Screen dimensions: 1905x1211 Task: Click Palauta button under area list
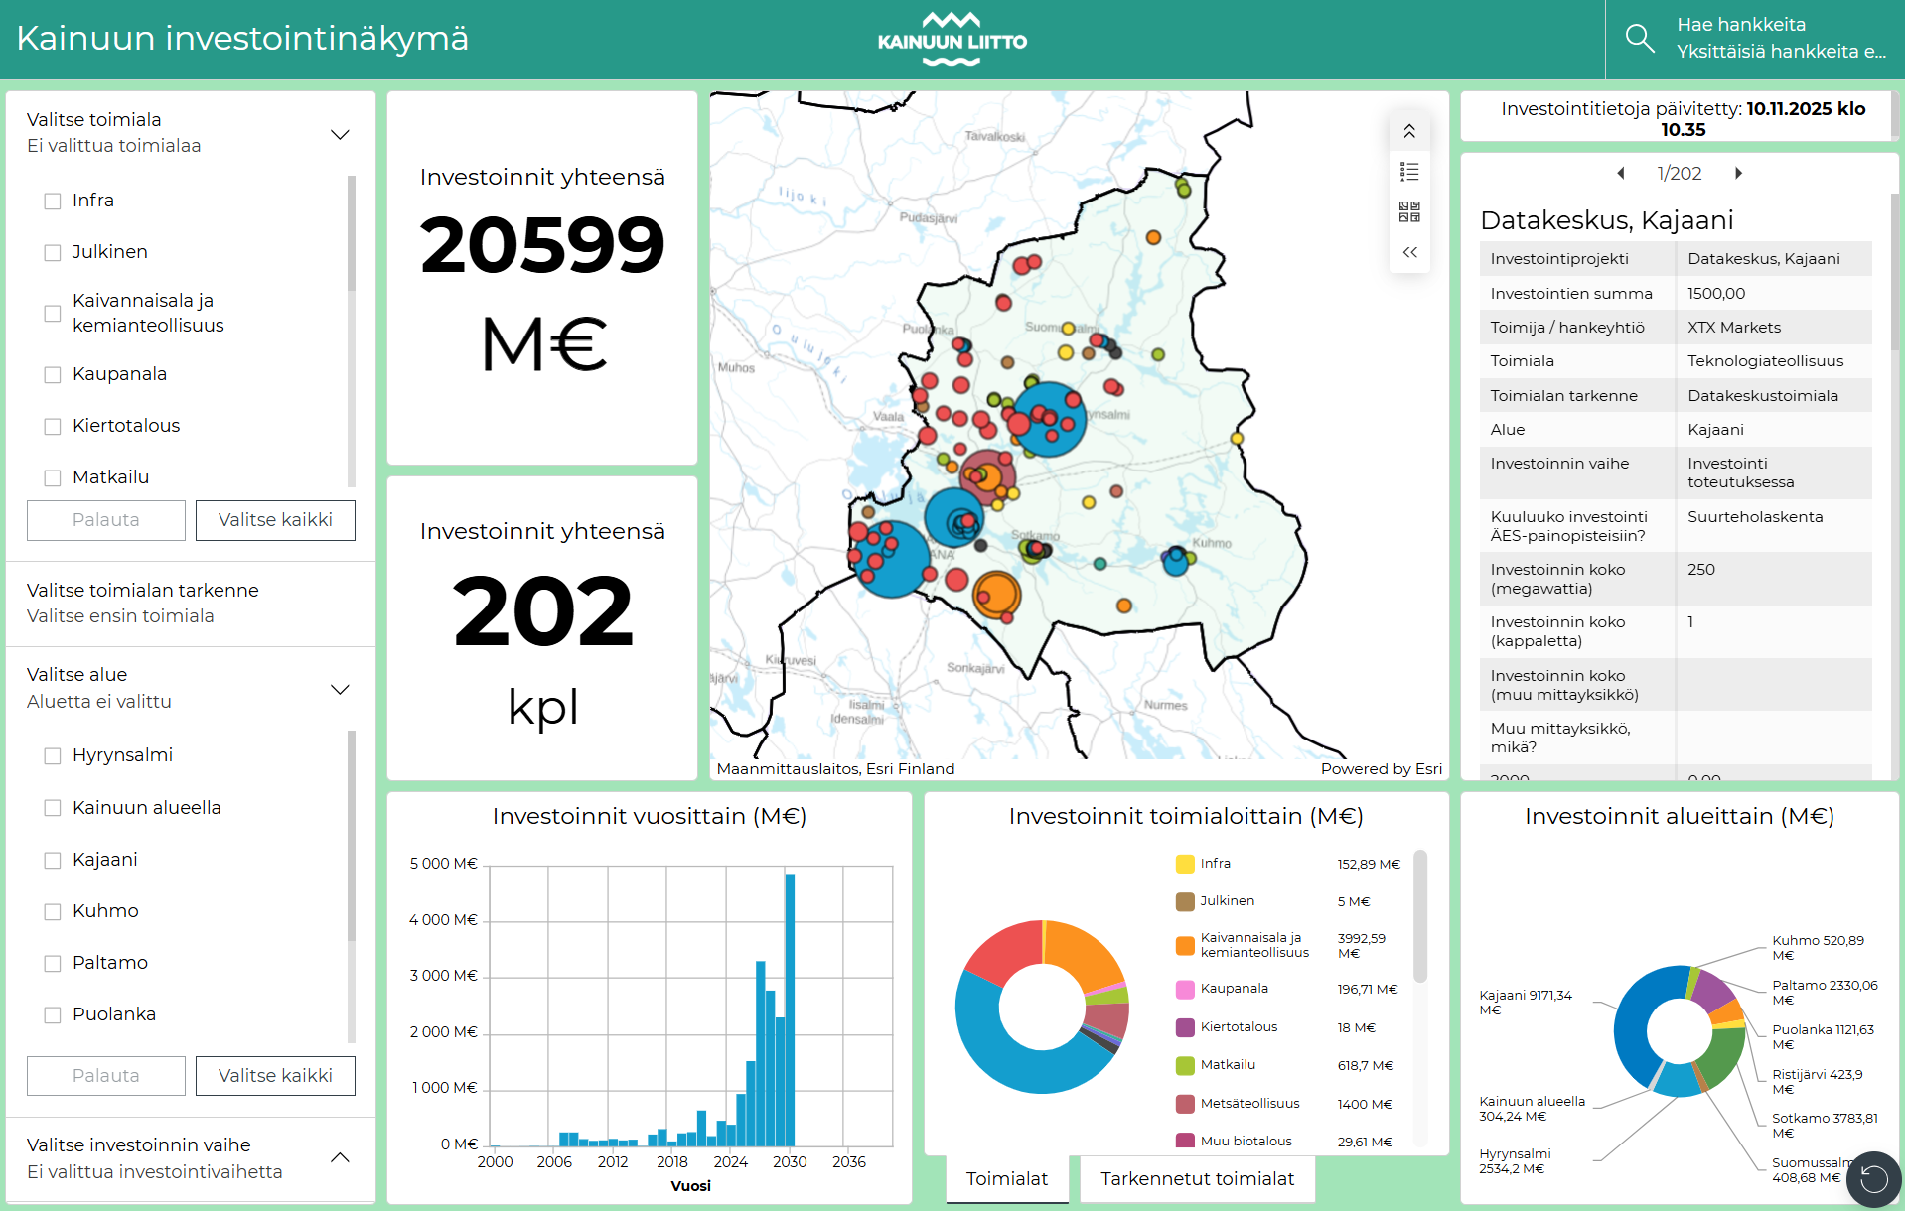(106, 1076)
